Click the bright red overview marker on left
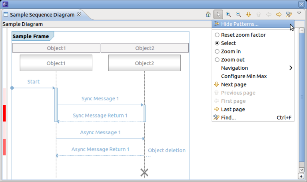This screenshot has height=182, width=307. (x=4, y=113)
